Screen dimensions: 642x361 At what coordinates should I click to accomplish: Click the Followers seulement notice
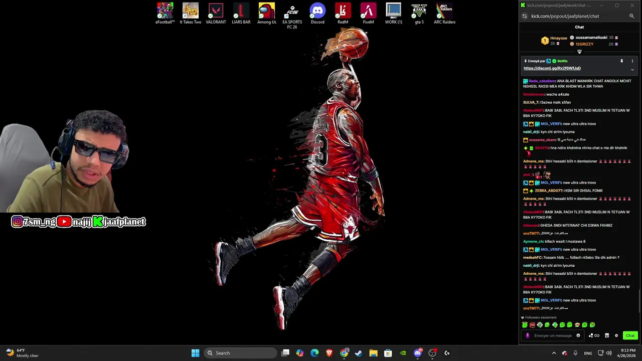click(x=539, y=317)
